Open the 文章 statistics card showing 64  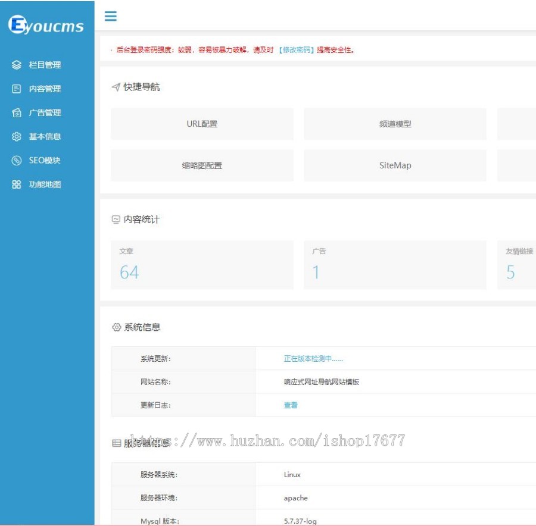(x=202, y=265)
